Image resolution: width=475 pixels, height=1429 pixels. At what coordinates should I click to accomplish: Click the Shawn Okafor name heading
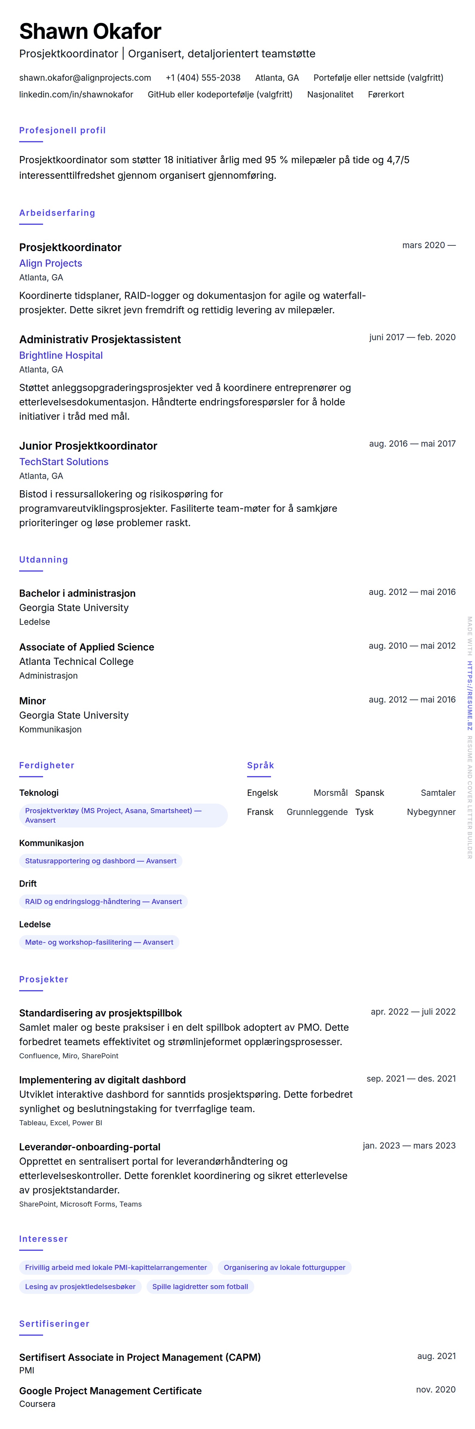(90, 32)
